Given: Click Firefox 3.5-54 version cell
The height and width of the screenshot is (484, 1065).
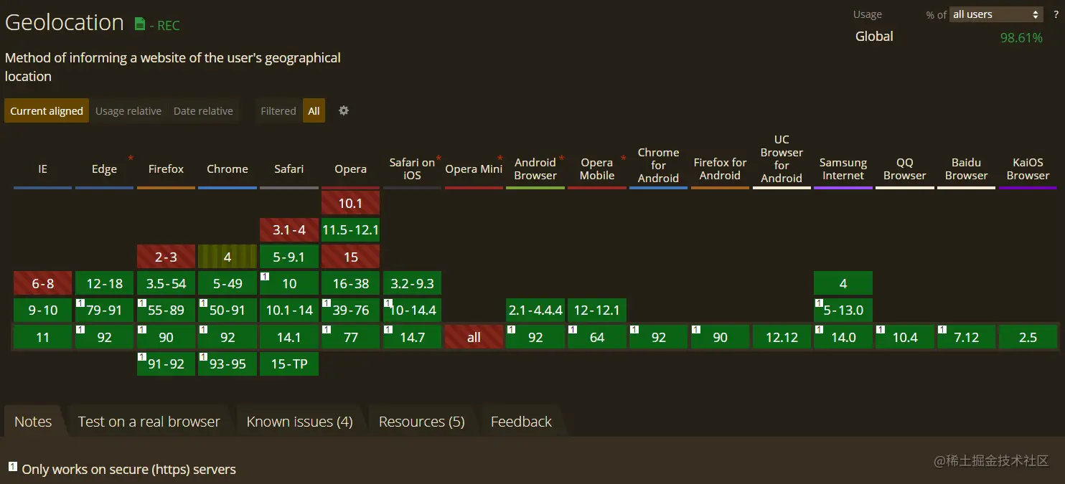Looking at the screenshot, I should click(x=166, y=283).
